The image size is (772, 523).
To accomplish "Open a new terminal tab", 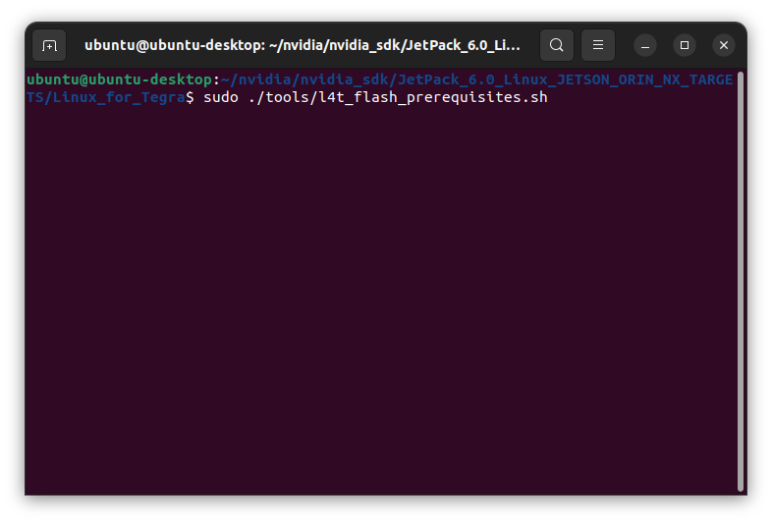I will 49,45.
